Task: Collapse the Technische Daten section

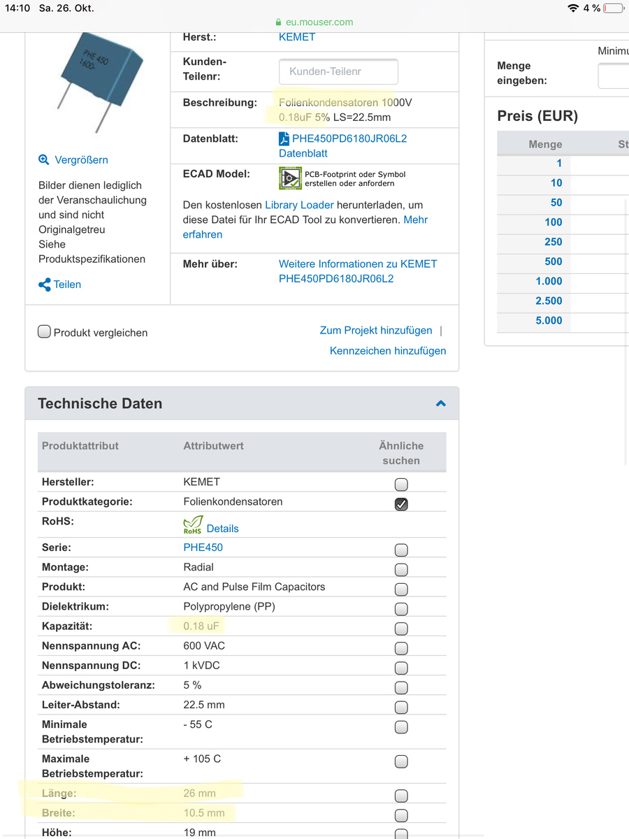Action: pyautogui.click(x=441, y=403)
